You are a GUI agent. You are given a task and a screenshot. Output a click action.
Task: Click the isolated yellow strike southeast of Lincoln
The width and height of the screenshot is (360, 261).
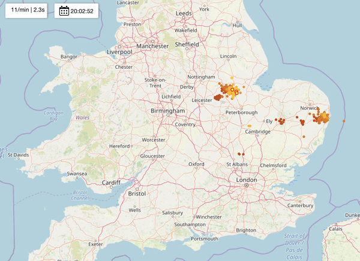[x=233, y=77]
